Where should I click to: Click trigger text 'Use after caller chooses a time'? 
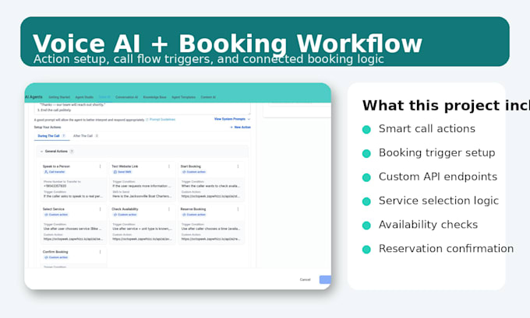click(210, 229)
